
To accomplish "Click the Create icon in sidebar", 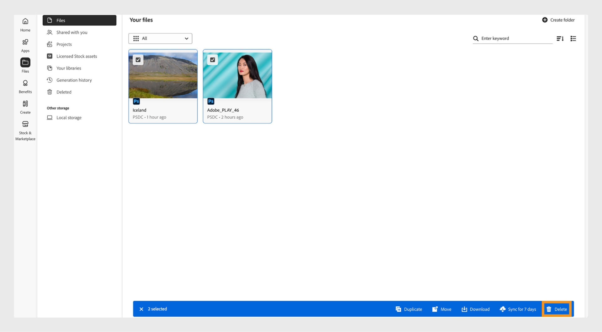I will point(25,106).
